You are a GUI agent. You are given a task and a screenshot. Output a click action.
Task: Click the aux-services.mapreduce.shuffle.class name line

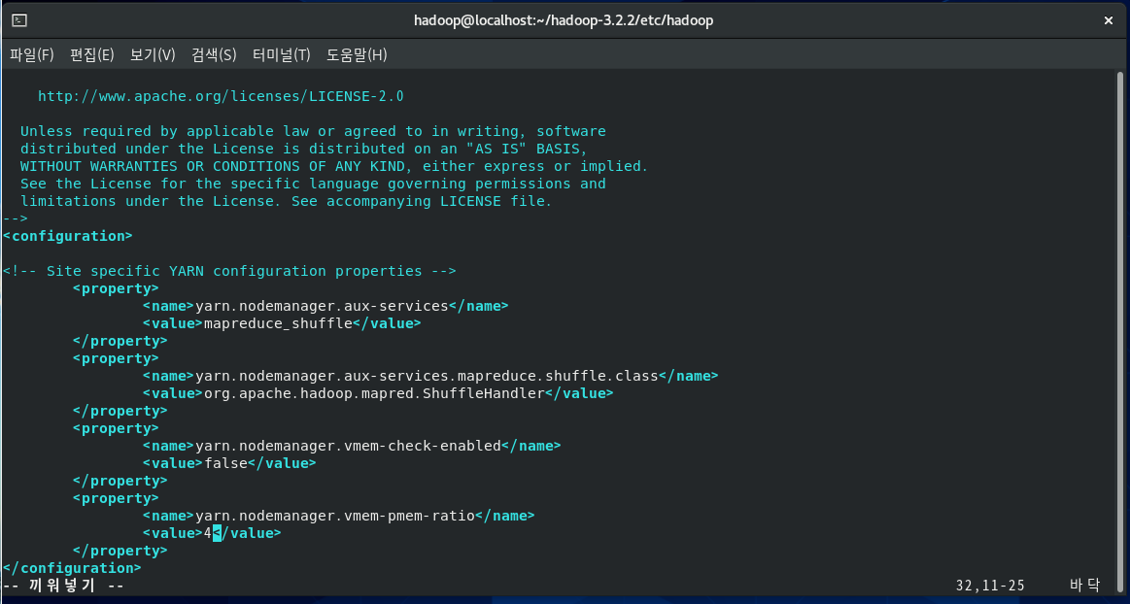click(x=430, y=376)
